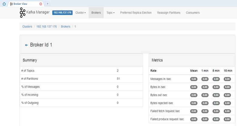The height and width of the screenshot is (126, 237).
Task: Click the Clusters breadcrumb link
Action: (27, 27)
